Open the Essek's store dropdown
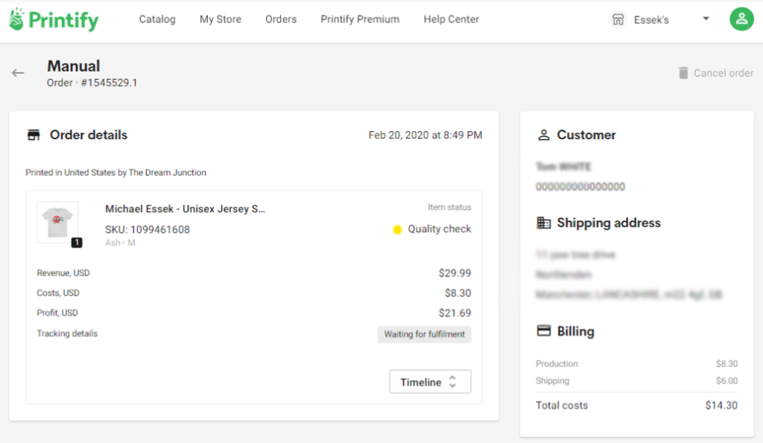763x443 pixels. click(705, 19)
